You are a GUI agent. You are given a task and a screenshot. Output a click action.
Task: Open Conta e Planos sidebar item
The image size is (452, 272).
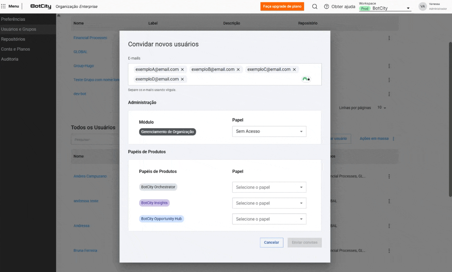coord(15,49)
